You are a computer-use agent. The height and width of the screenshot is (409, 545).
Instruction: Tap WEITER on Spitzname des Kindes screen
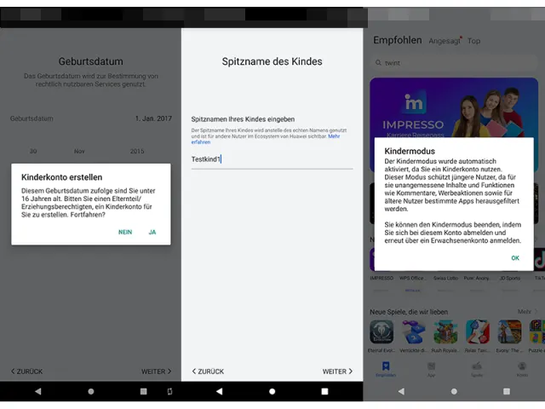[x=337, y=372]
